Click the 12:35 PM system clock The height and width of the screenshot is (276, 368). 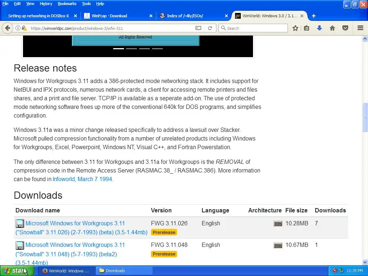(x=355, y=271)
